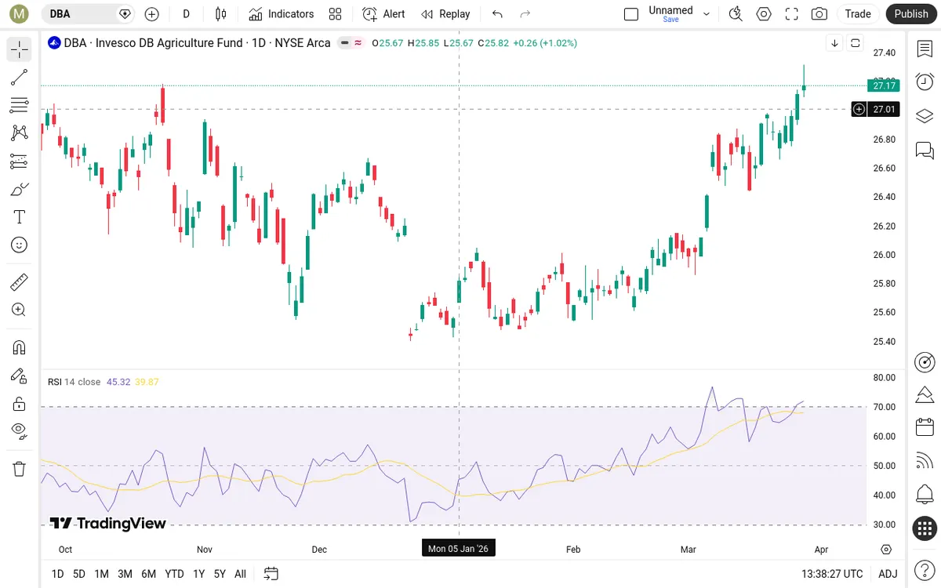Toggle lock all drawing tools

click(x=20, y=404)
